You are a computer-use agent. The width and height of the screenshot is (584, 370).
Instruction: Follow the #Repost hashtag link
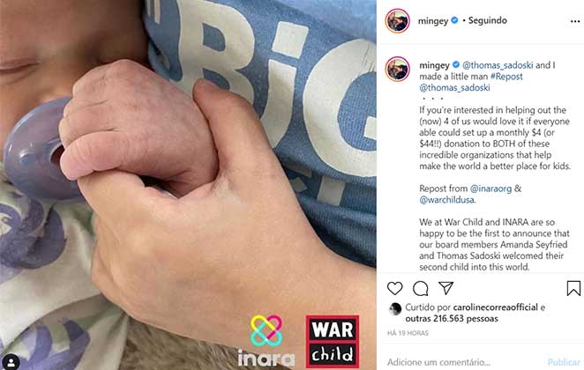(506, 77)
